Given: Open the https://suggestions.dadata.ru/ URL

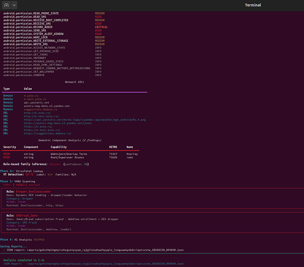Looking at the screenshot, I should point(47,133).
